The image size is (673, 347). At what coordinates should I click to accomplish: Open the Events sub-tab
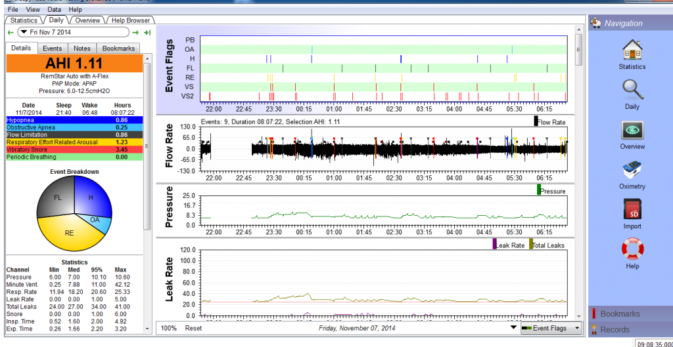coord(53,49)
